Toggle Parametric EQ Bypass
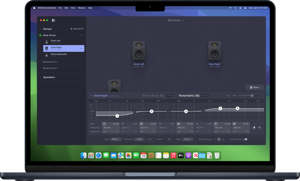Screen dimensions: 300x181 tap(205, 95)
